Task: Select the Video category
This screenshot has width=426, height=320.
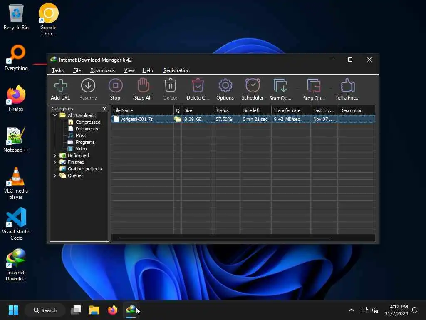Action: pyautogui.click(x=81, y=149)
